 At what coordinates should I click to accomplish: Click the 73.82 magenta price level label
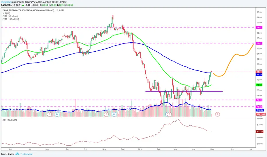click(259, 107)
